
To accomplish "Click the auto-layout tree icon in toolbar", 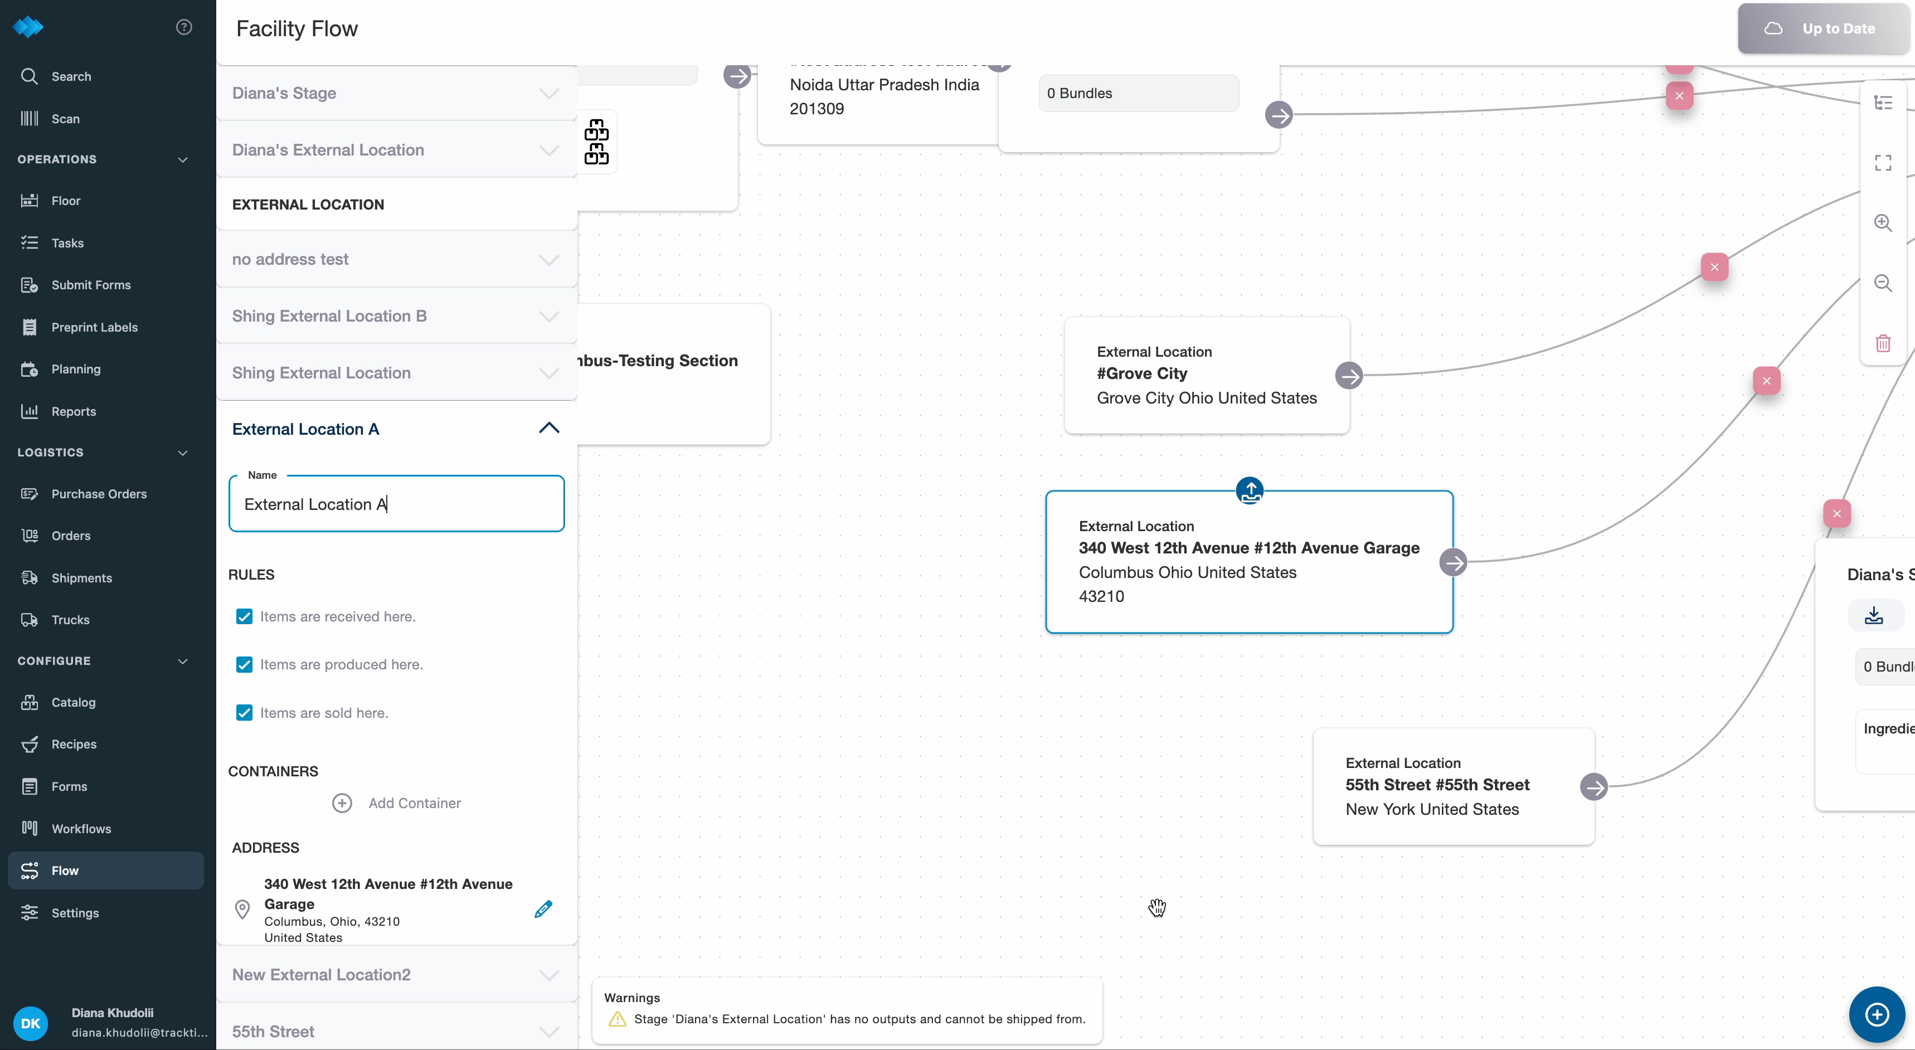I will pyautogui.click(x=1882, y=103).
